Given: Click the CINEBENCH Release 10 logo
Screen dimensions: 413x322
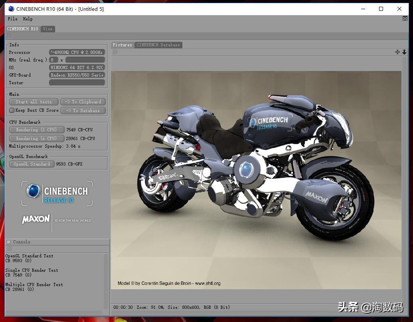Looking at the screenshot, I should click(x=57, y=194).
